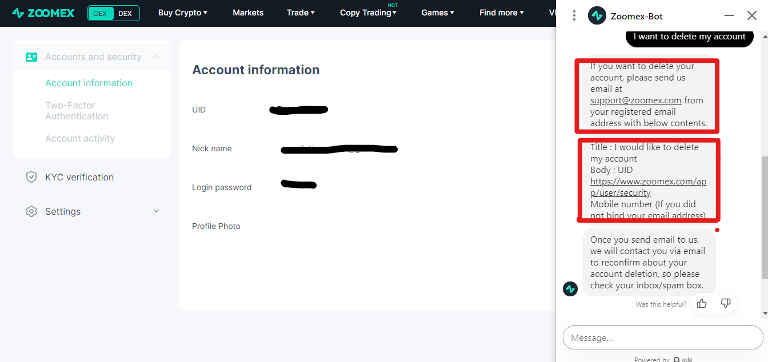The height and width of the screenshot is (362, 768).
Task: Click the Nick name row label
Action: pos(212,148)
